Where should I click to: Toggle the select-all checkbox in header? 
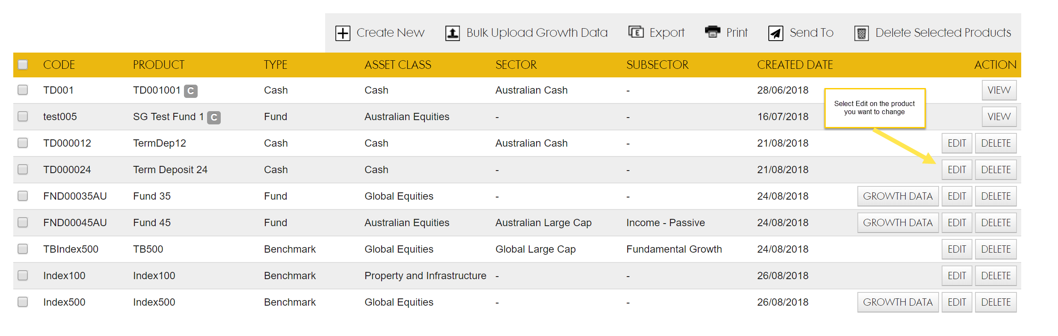point(23,65)
